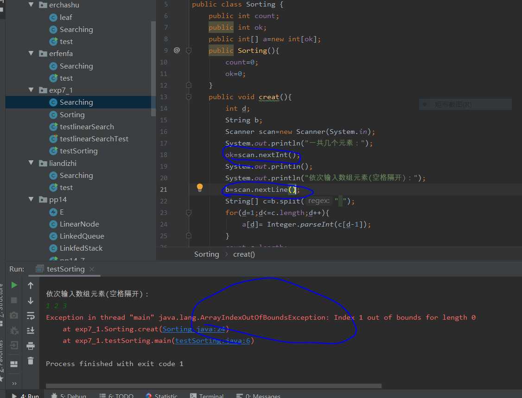This screenshot has width=522, height=398.
Task: Open the Statistic tool window
Action: click(x=161, y=395)
